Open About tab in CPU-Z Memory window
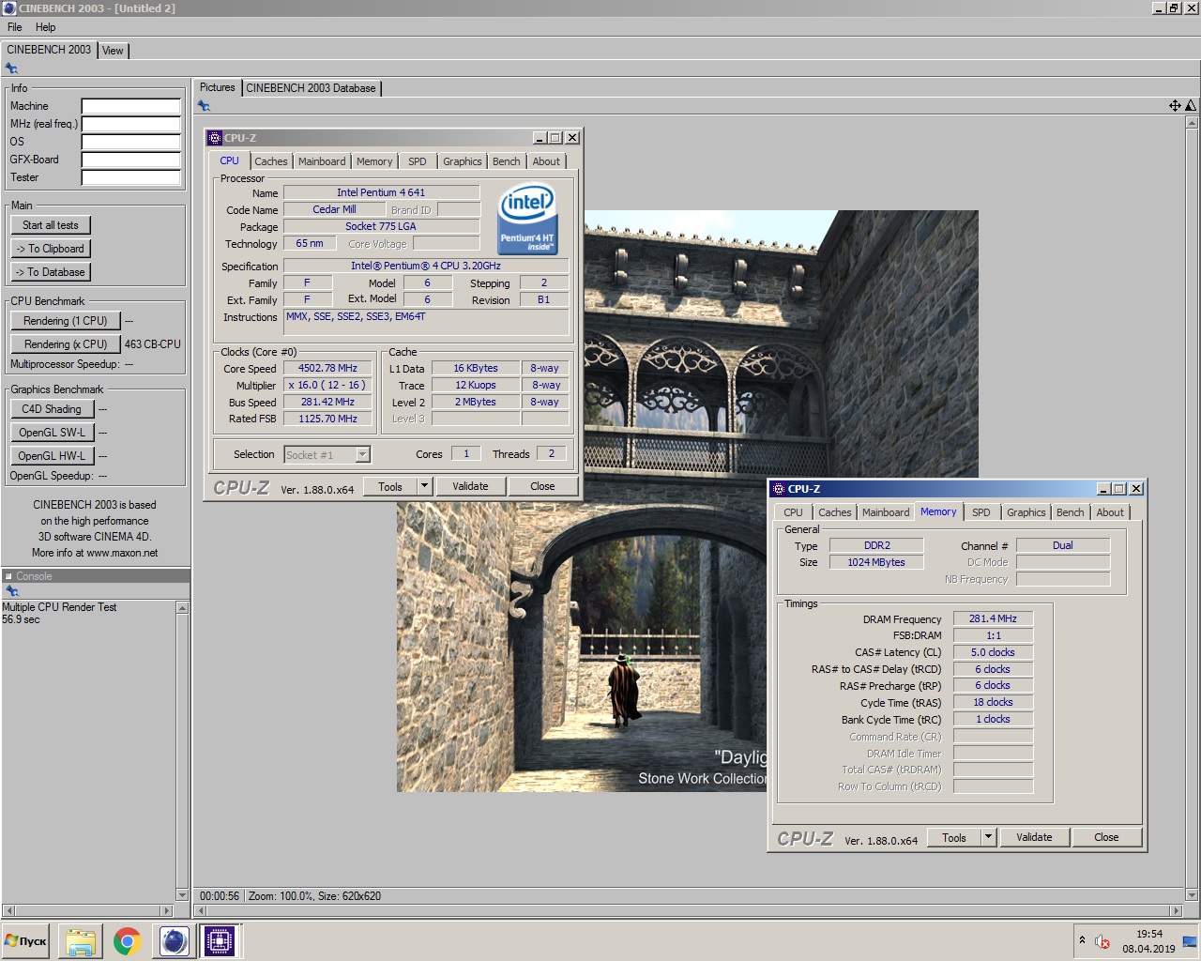The image size is (1201, 961). coord(1110,512)
